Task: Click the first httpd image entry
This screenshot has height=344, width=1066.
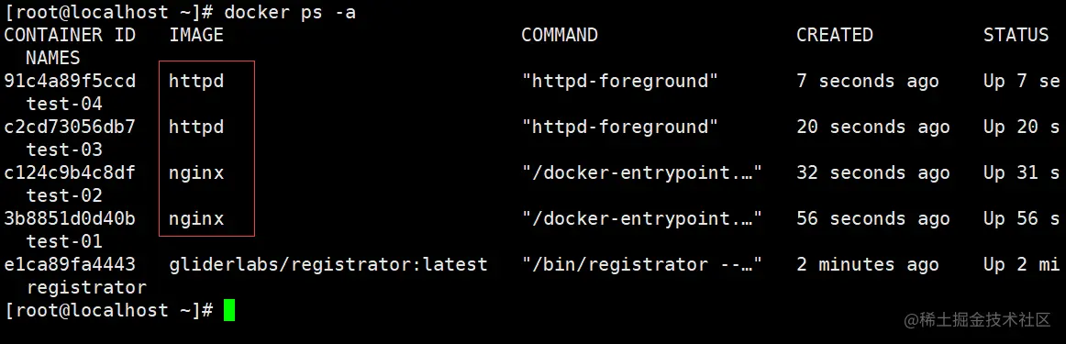Action: (x=196, y=82)
